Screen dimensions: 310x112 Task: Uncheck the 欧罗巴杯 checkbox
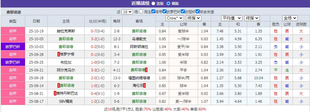[164, 11]
